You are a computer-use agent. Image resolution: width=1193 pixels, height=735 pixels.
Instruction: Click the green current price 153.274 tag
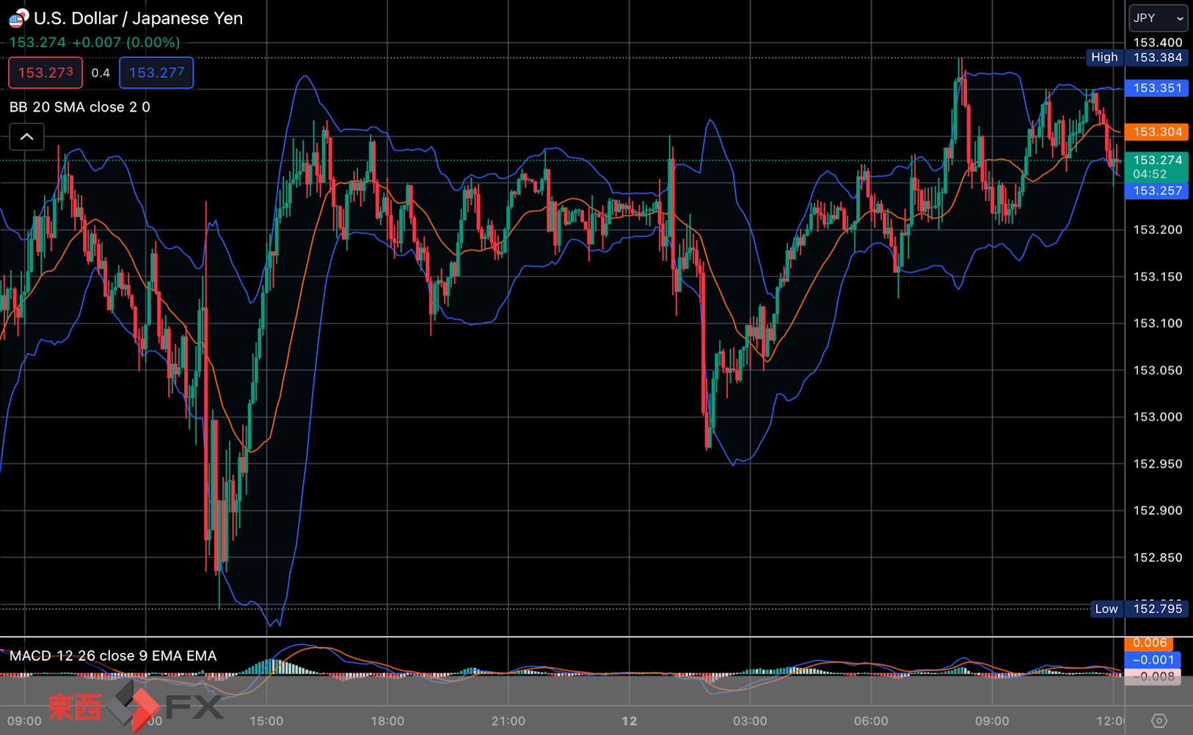tap(1157, 167)
